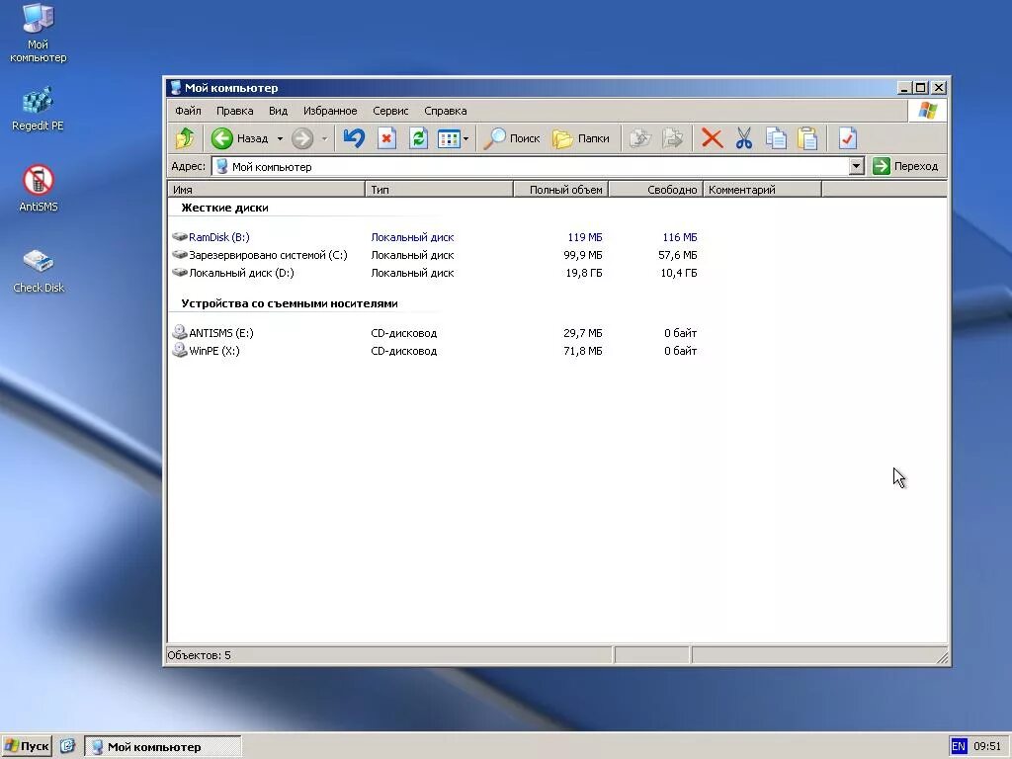Open the Вид menu
Screen dimensions: 1012x759
pyautogui.click(x=278, y=111)
